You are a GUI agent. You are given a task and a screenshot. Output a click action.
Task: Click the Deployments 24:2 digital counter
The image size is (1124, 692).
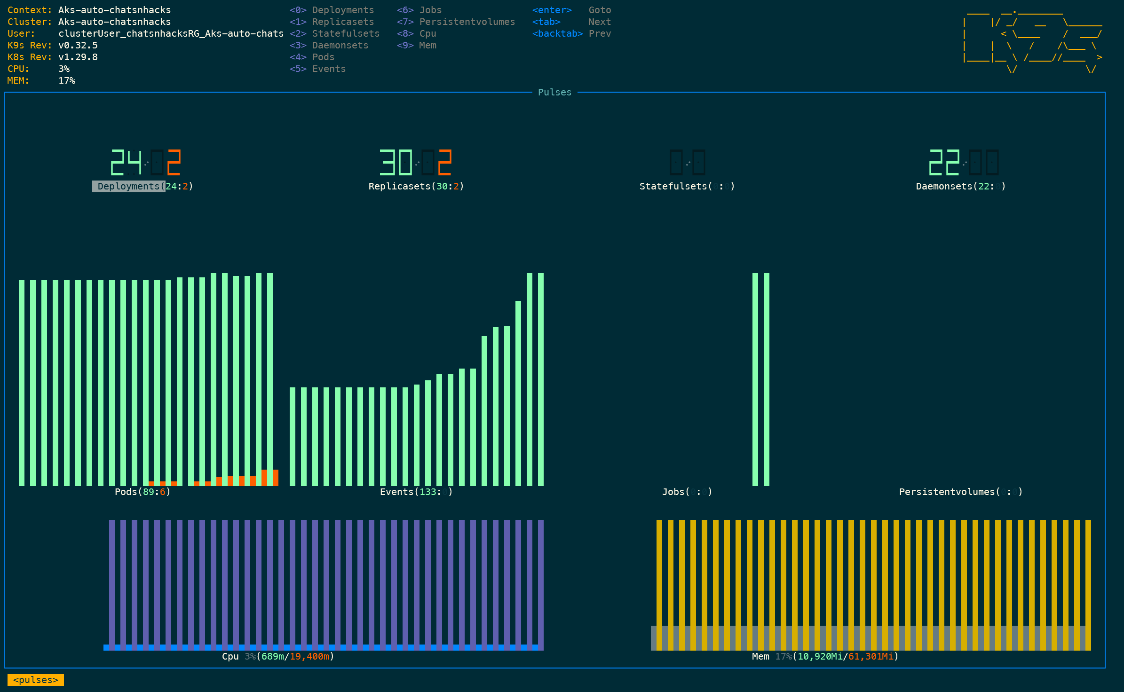click(x=145, y=162)
